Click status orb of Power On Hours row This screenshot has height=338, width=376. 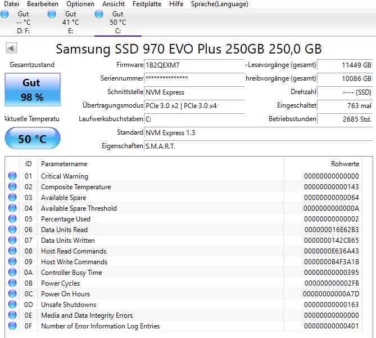coord(12,293)
